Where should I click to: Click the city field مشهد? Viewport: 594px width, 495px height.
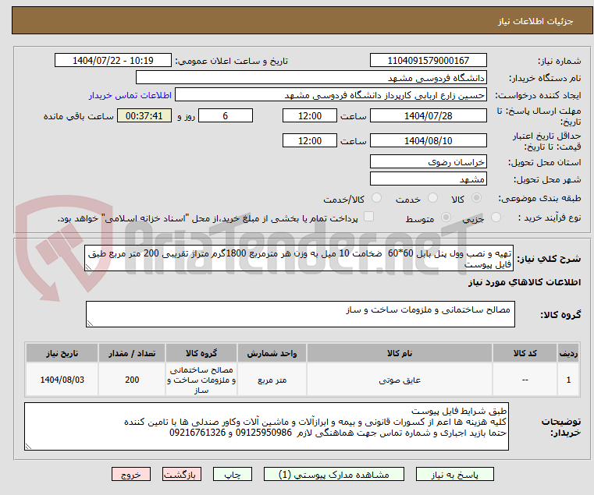point(428,179)
